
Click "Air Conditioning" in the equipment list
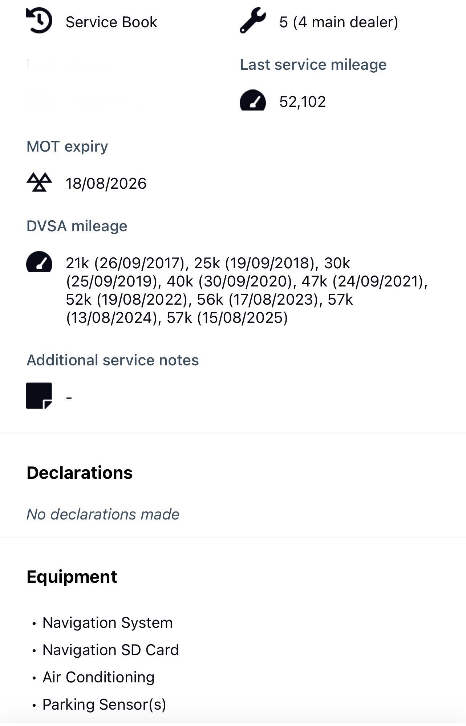click(98, 677)
